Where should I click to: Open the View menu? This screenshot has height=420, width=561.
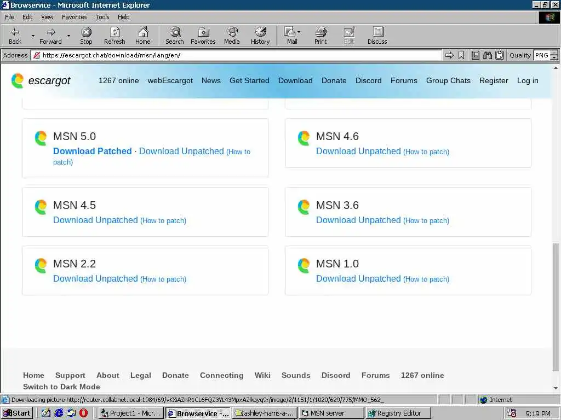47,17
